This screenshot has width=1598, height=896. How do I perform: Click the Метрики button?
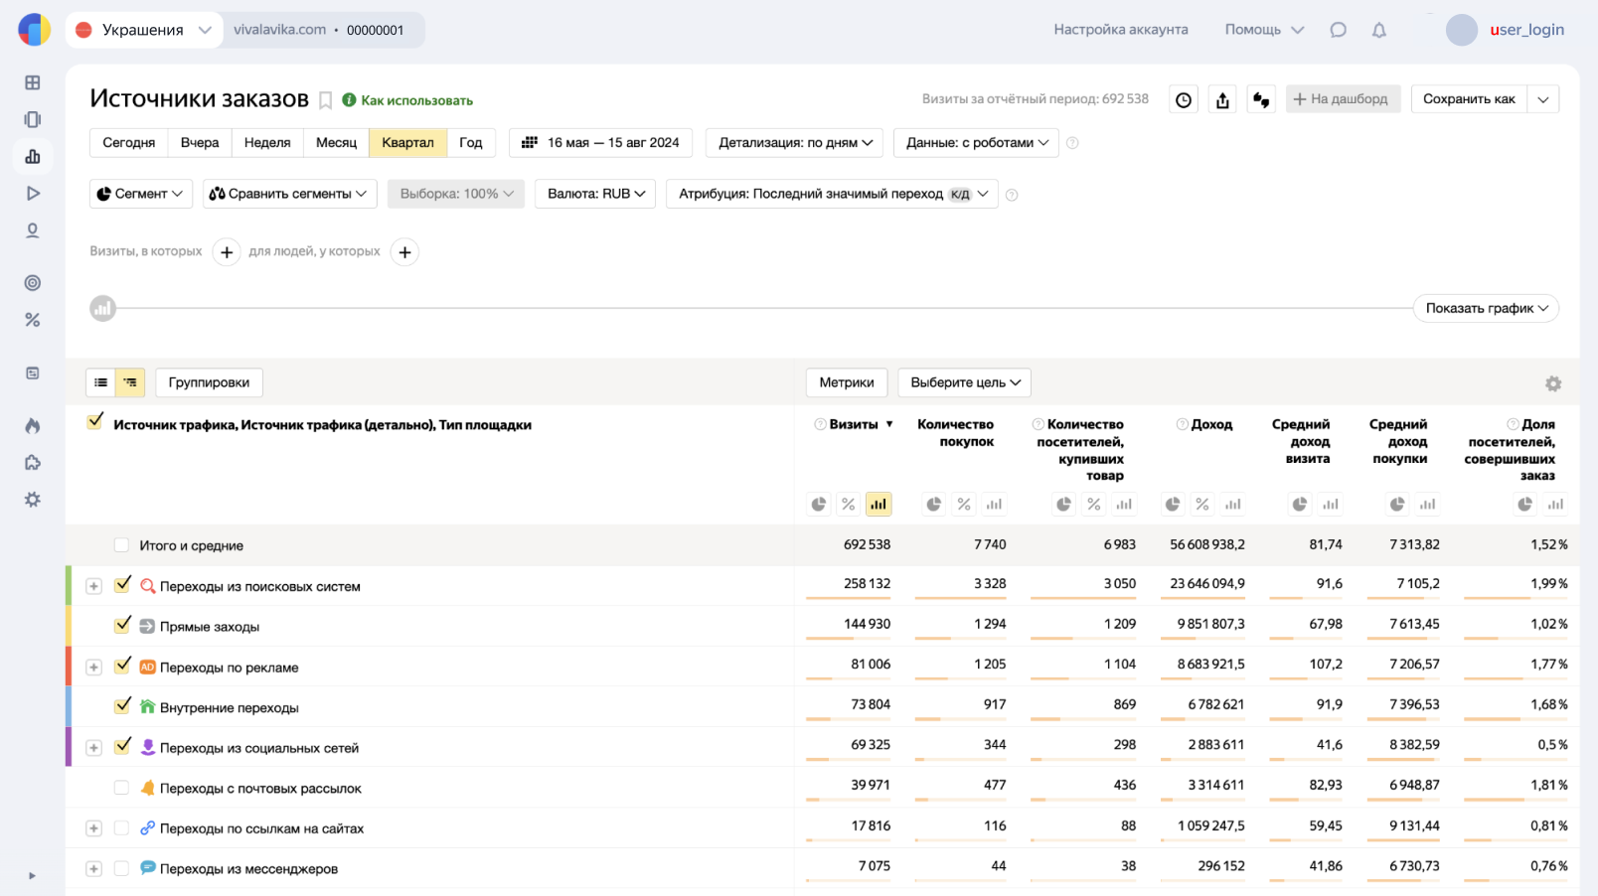[x=847, y=382]
